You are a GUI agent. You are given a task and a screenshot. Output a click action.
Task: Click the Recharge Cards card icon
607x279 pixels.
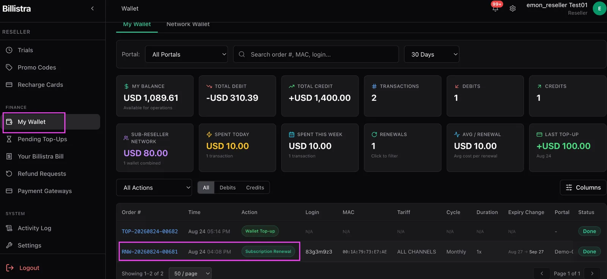coord(9,85)
